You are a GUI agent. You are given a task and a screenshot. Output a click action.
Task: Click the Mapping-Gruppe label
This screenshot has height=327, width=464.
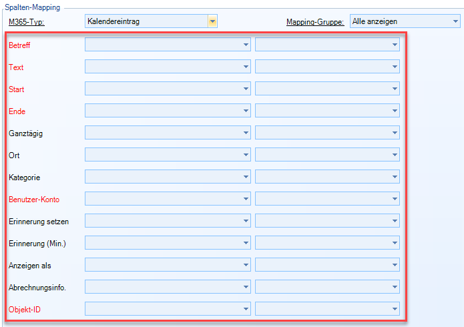pyautogui.click(x=315, y=22)
